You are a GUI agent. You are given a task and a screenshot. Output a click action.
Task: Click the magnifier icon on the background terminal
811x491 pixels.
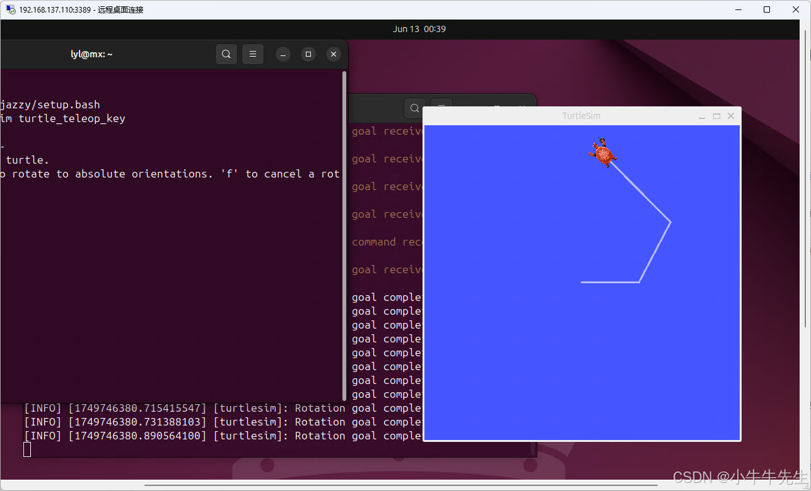point(414,108)
